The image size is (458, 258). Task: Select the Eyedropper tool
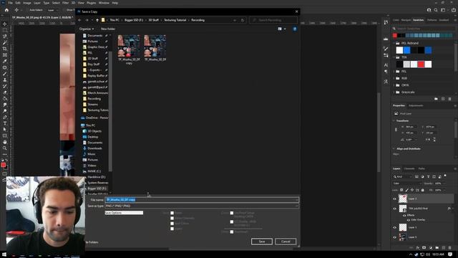5,61
